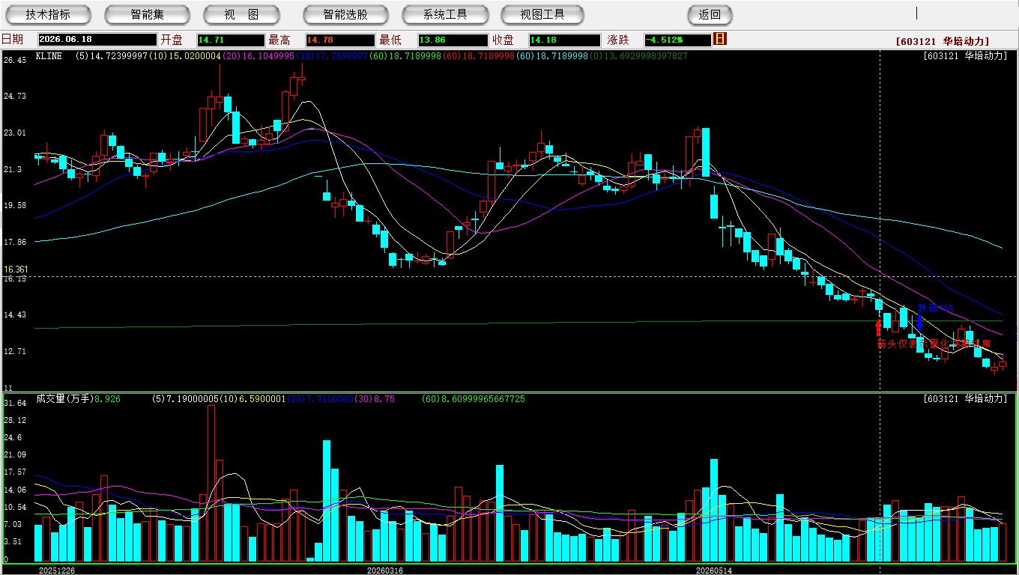Click the 涨跌 field label
Screen dimensions: 1019x575
coord(618,40)
